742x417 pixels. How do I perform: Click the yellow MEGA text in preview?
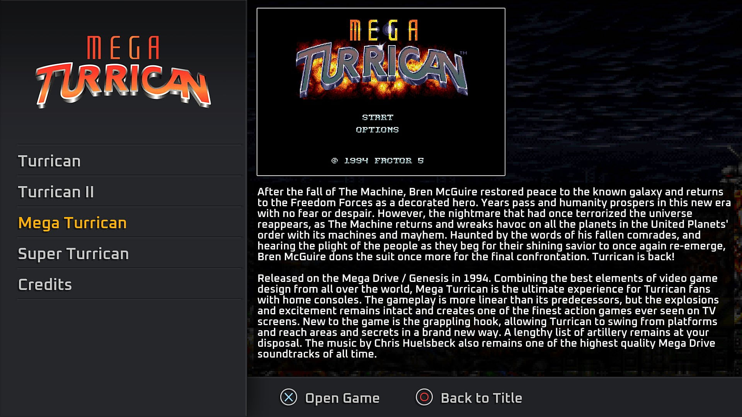click(x=383, y=31)
